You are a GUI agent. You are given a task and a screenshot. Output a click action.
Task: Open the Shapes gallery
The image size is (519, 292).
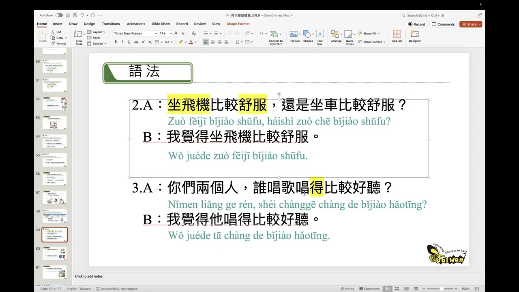click(x=308, y=36)
